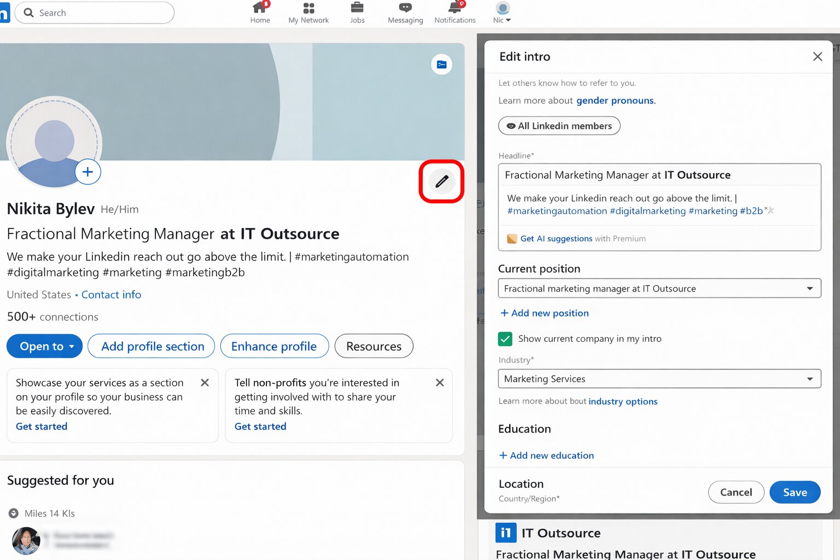Toggle Show current company in my intro

tap(505, 339)
